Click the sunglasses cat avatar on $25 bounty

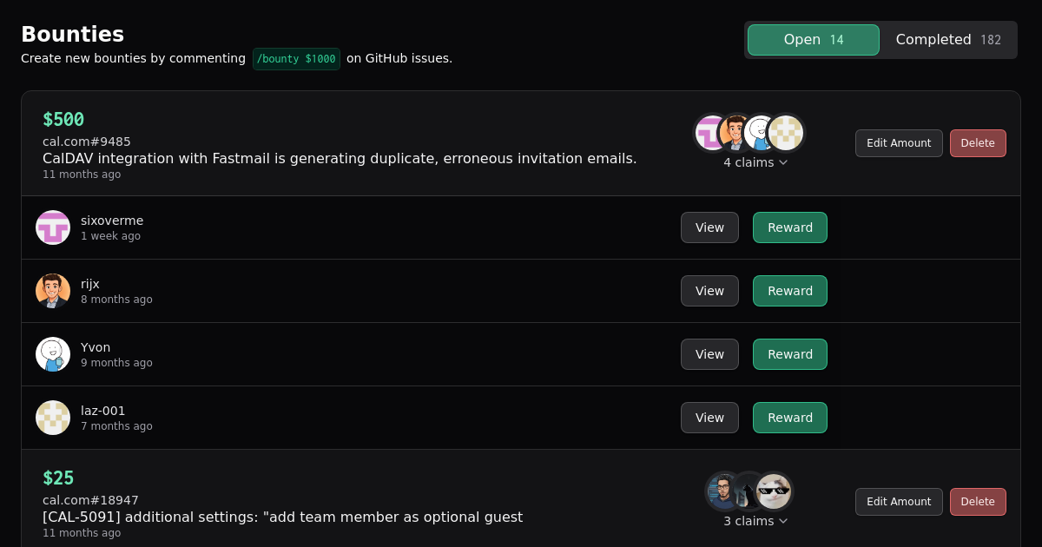[x=774, y=491]
